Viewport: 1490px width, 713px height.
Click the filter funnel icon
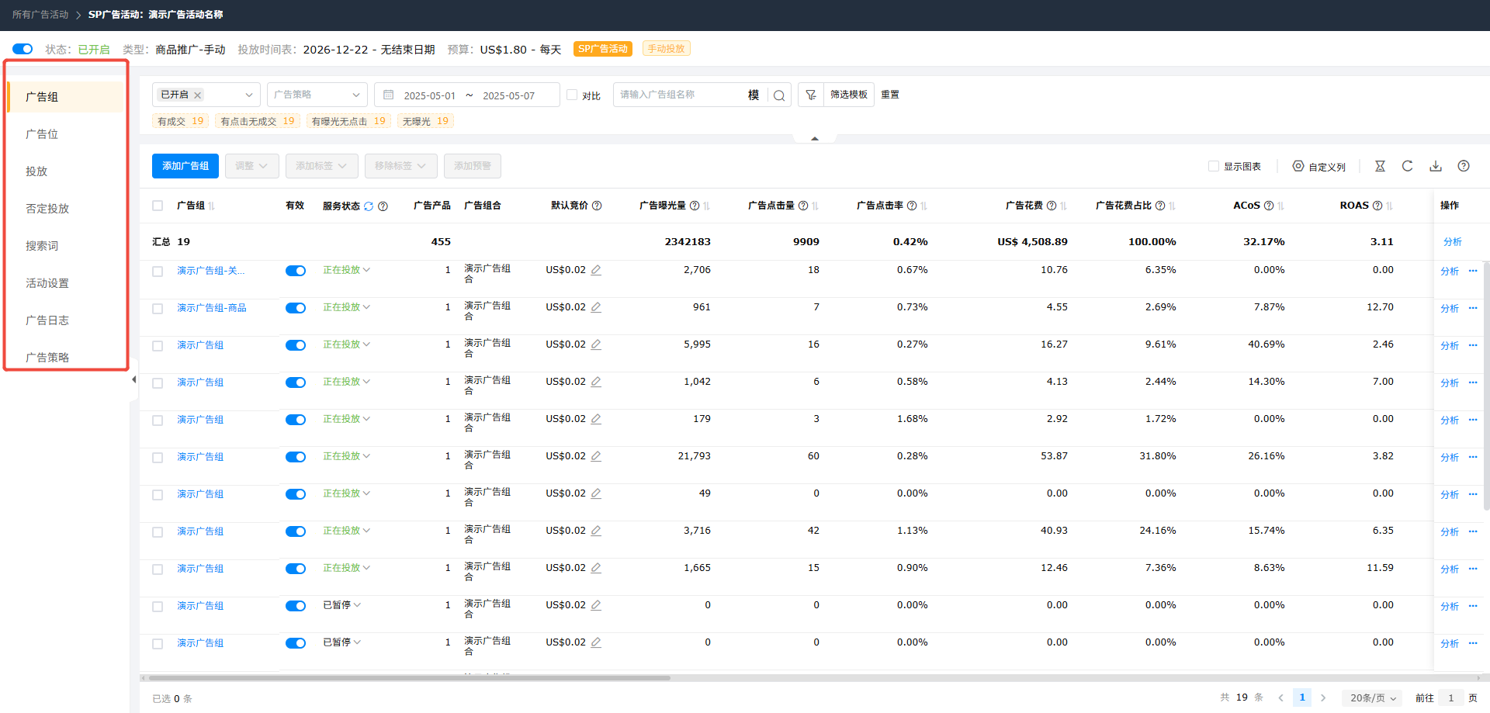pos(810,95)
